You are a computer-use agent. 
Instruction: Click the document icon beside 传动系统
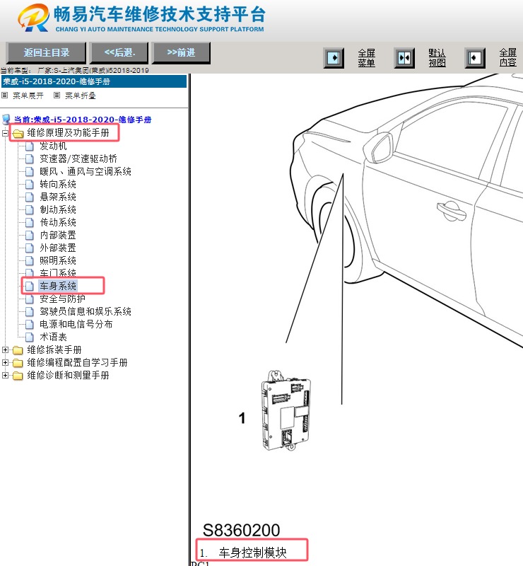point(30,222)
